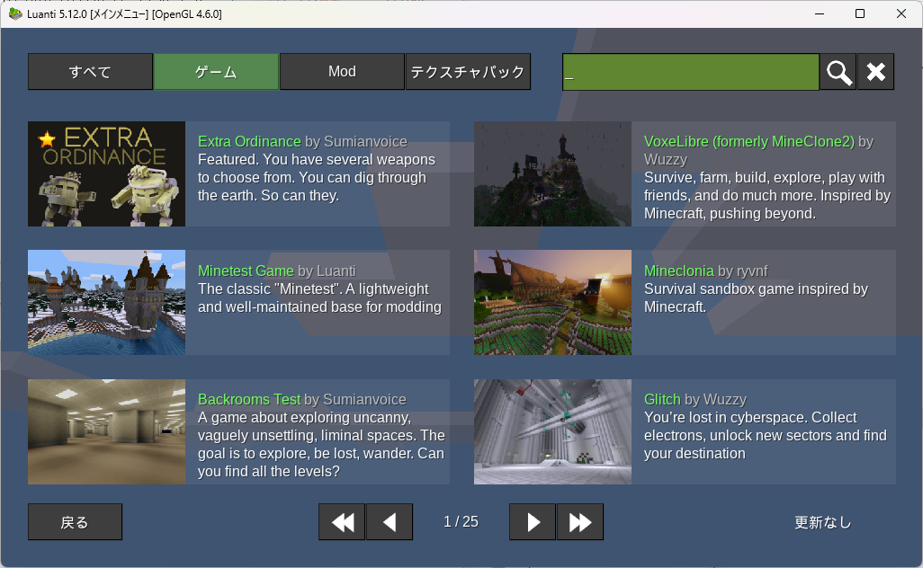923x568 pixels.
Task: Click the Backrooms Test title link
Action: point(249,400)
